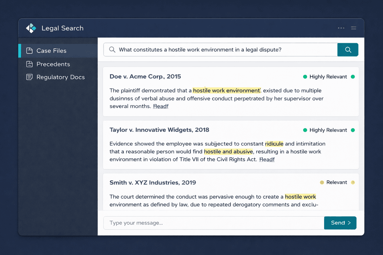Toggle the Highly Relevant dot on Doe v. Acme

point(305,76)
